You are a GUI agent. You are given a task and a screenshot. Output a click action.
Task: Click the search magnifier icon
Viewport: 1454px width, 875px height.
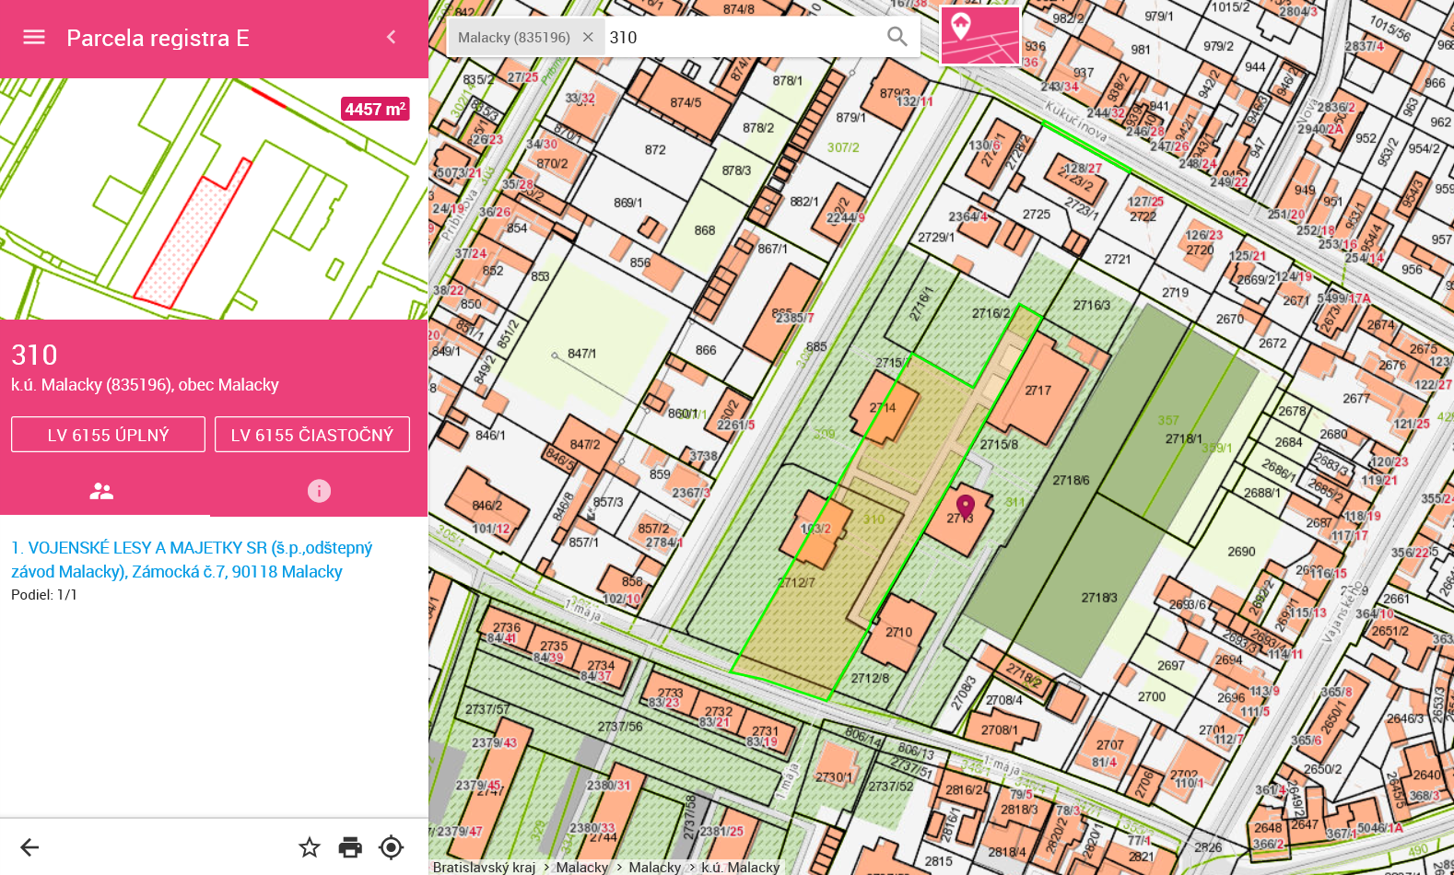[897, 37]
